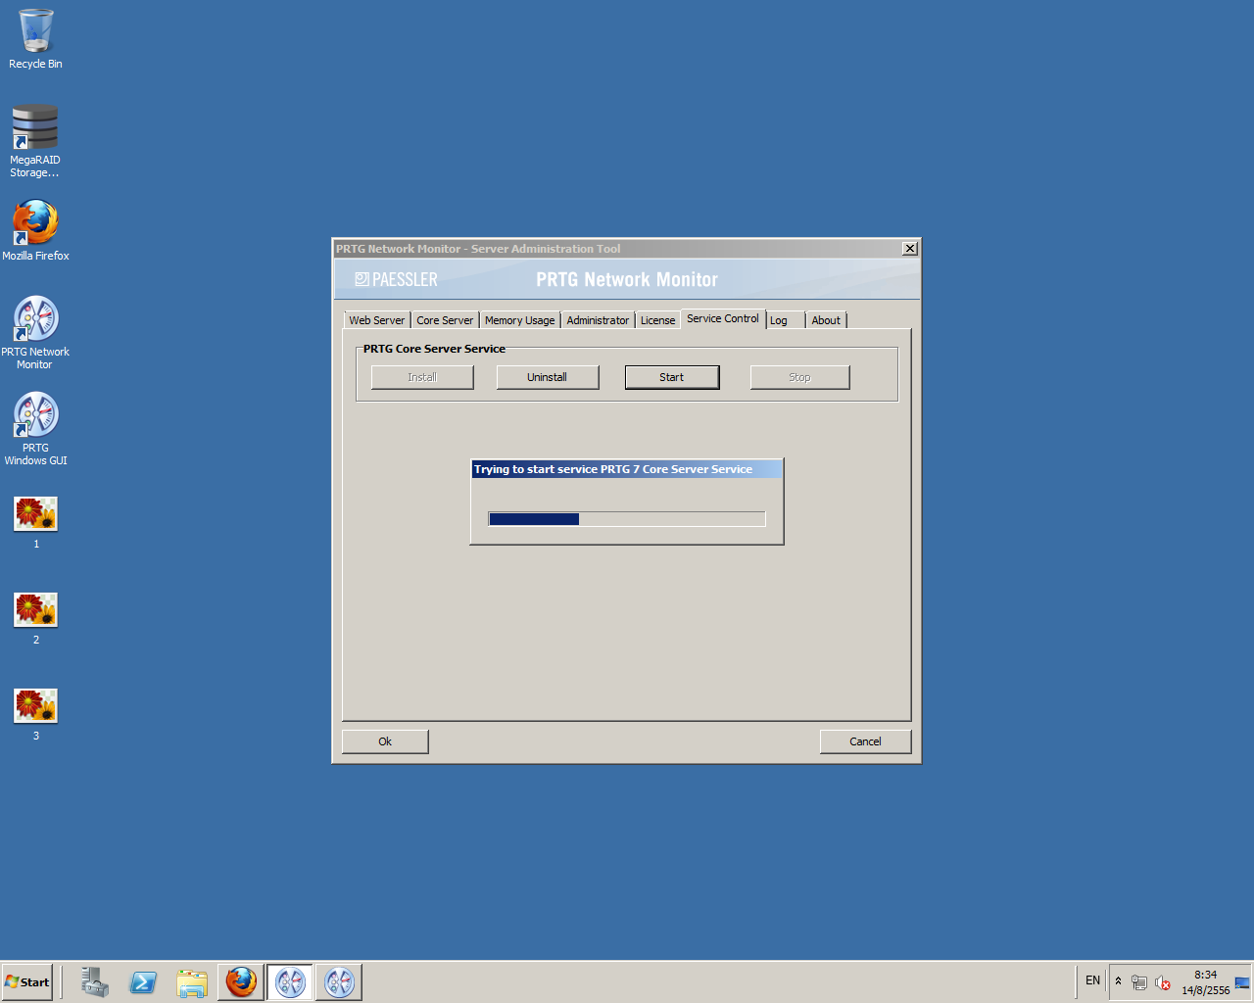Click the Show Desktop icon in tray
The height and width of the screenshot is (1003, 1254).
click(1242, 982)
